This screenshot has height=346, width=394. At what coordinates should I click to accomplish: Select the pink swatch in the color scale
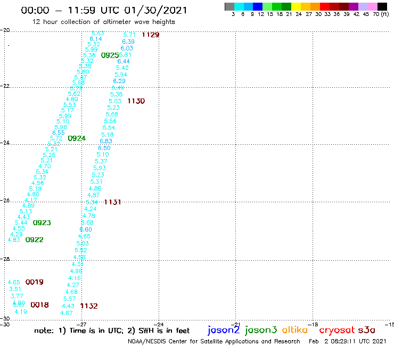[372, 6]
